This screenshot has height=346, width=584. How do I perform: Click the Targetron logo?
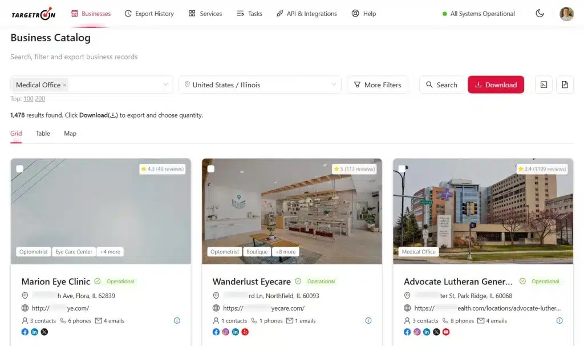pyautogui.click(x=34, y=14)
